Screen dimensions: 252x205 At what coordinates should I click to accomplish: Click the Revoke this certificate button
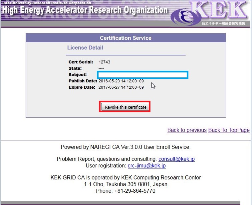coord(126,107)
